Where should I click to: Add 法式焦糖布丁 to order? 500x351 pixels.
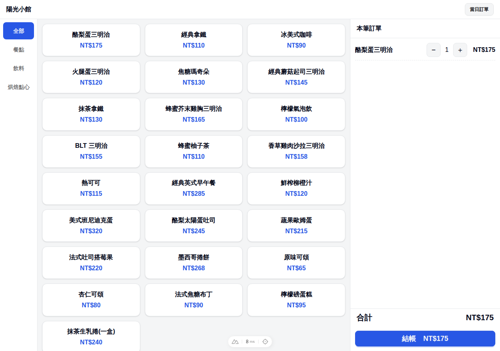click(194, 300)
